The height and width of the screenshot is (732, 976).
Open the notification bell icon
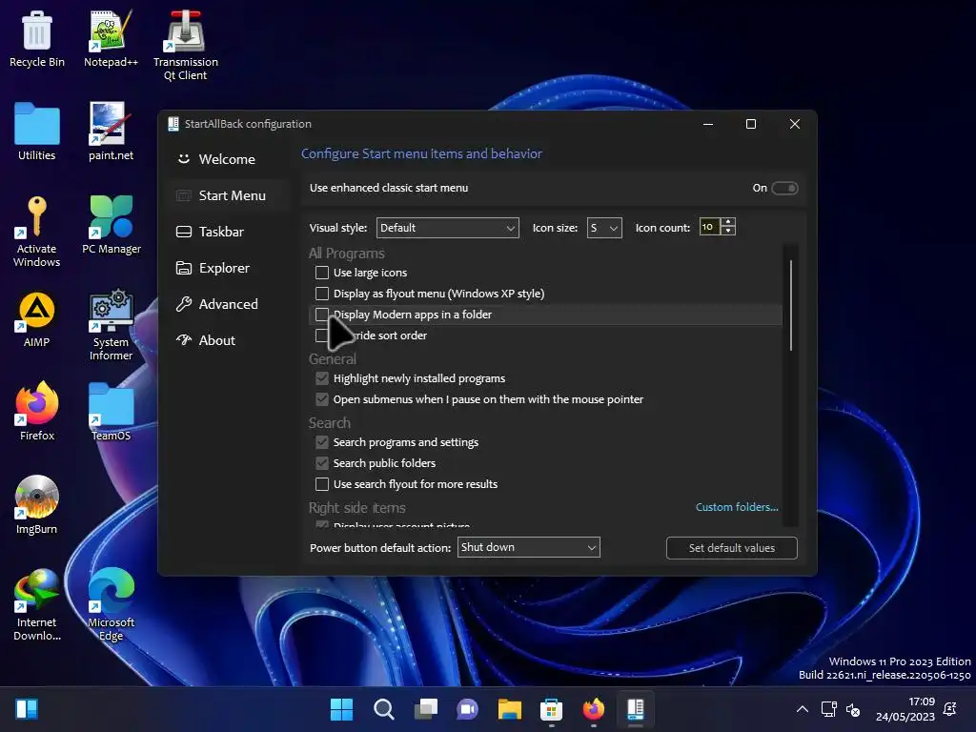950,709
